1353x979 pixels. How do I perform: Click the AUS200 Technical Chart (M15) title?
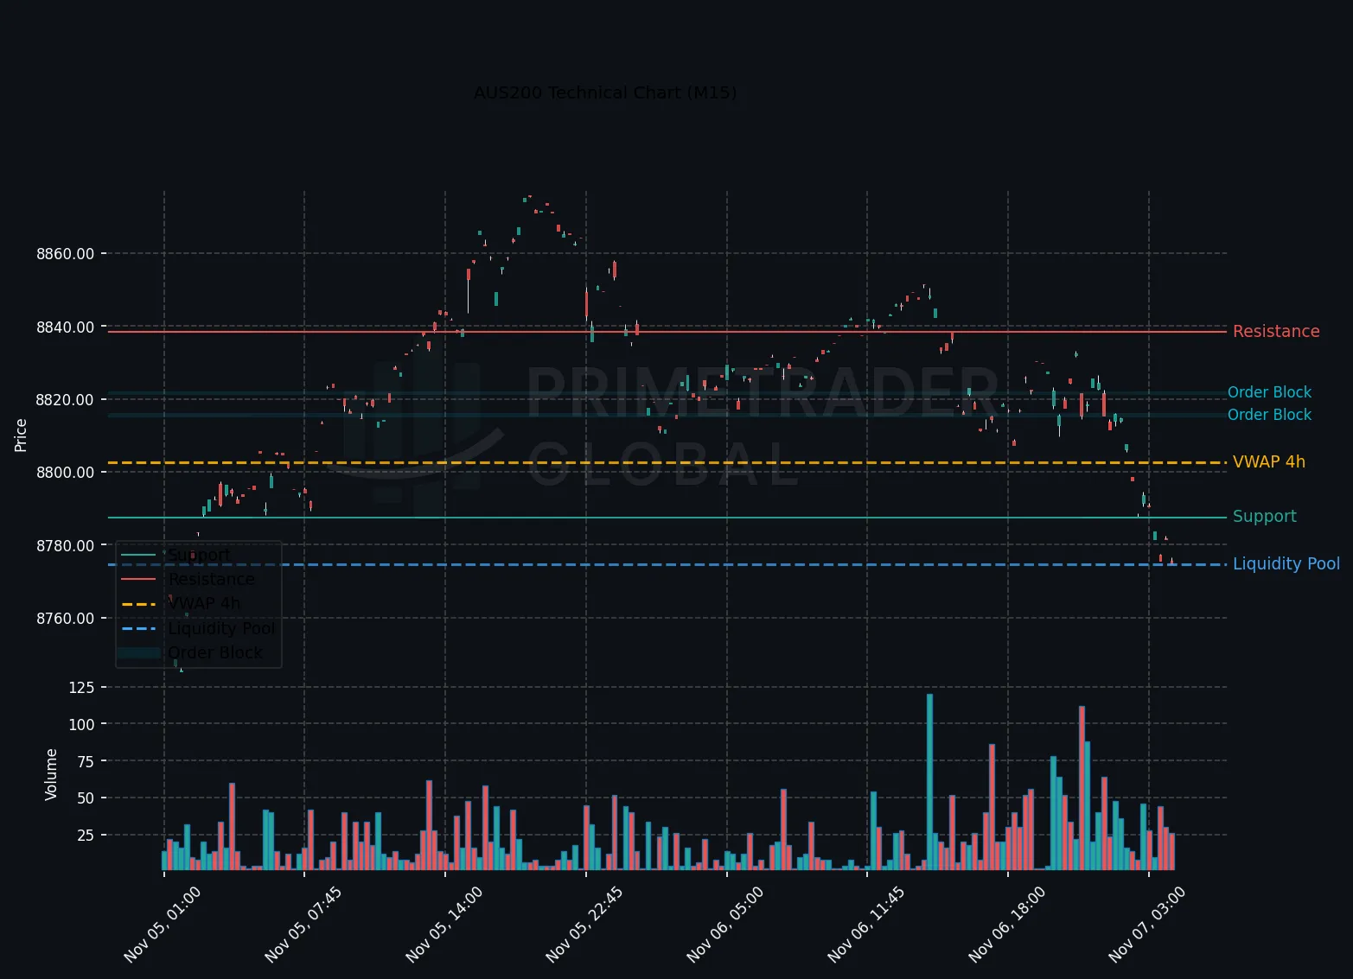click(x=605, y=92)
